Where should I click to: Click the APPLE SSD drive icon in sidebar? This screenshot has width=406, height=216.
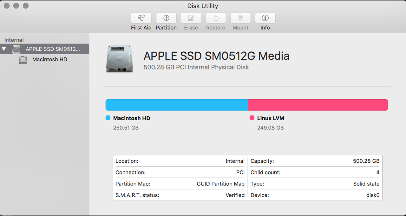pos(16,49)
